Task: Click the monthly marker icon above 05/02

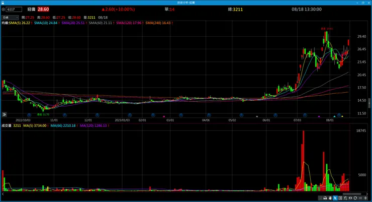Action: pyautogui.click(x=241, y=115)
